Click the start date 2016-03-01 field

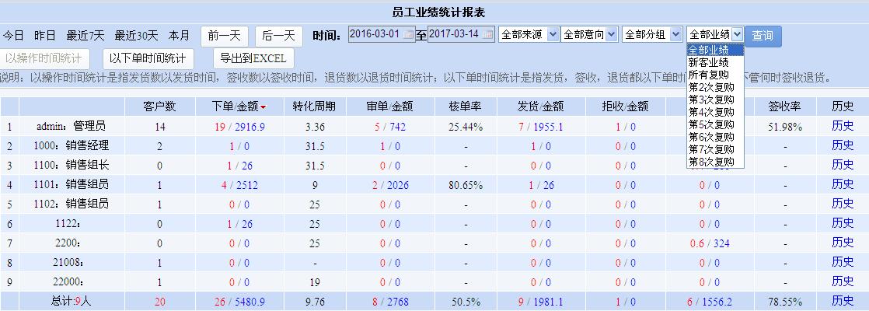coord(375,35)
